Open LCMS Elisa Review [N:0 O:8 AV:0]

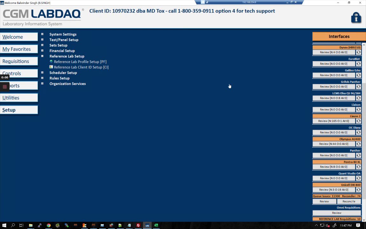(x=334, y=98)
